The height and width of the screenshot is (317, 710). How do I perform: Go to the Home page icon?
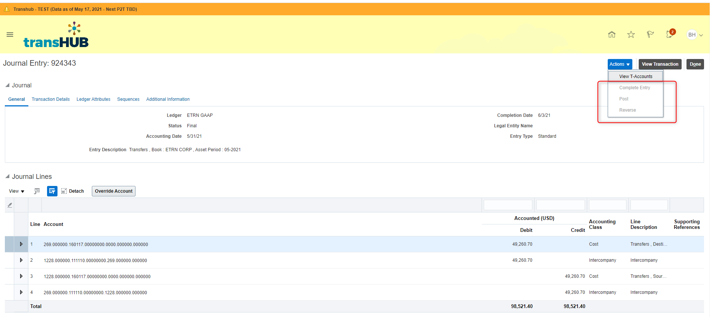[x=612, y=34]
